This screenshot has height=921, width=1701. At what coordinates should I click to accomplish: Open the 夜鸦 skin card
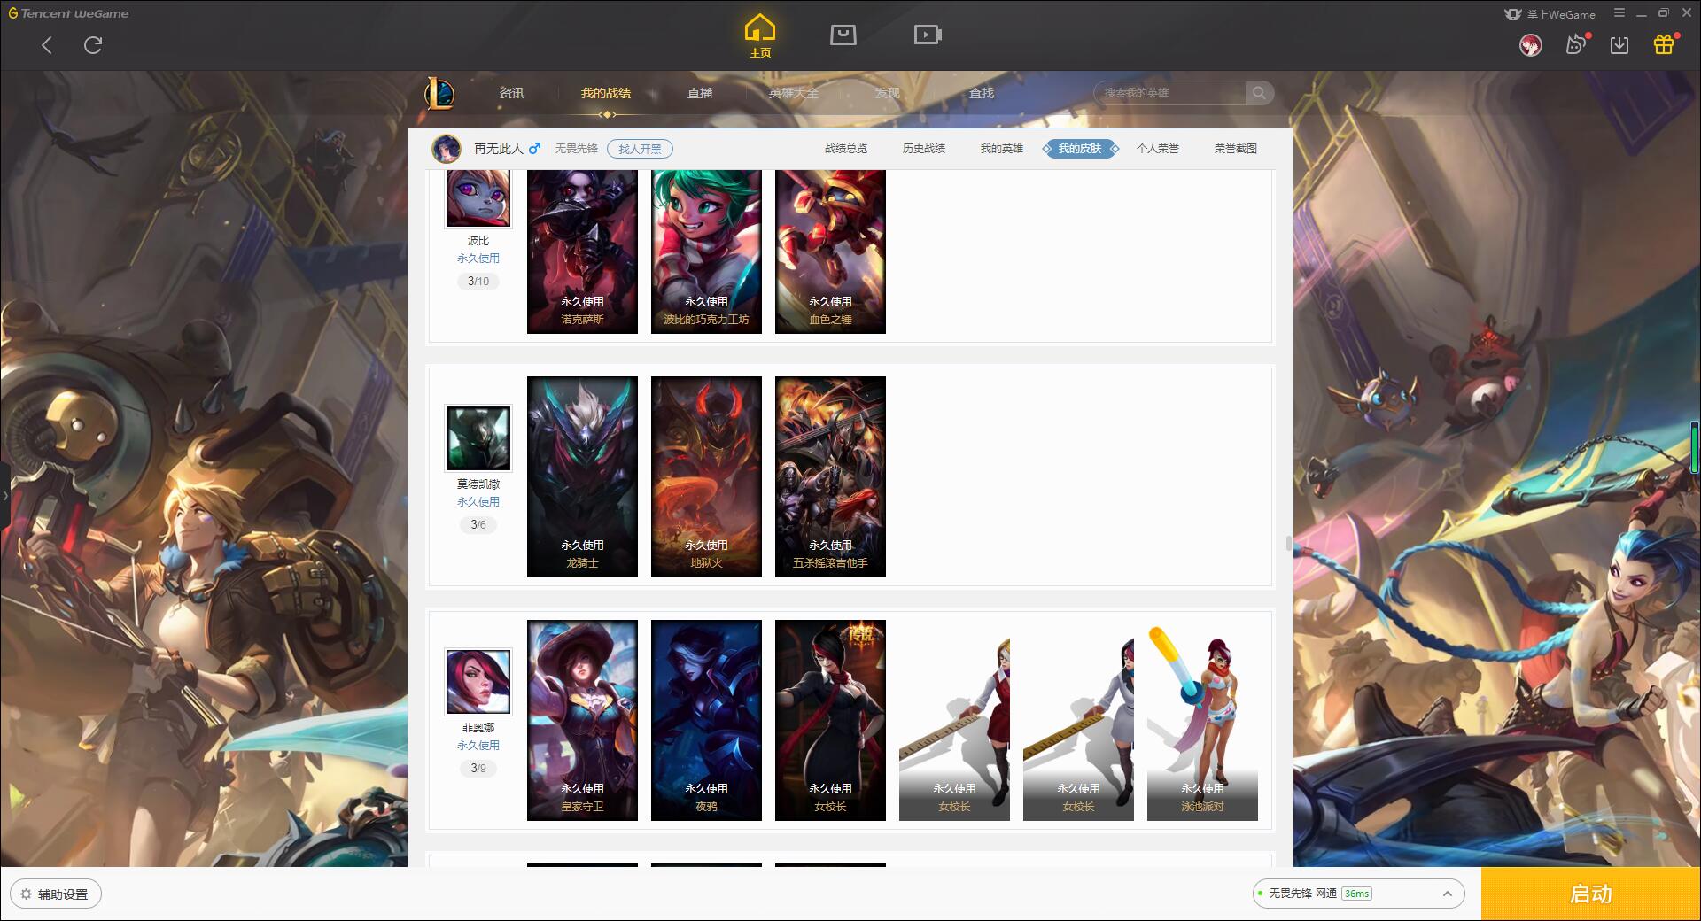(x=706, y=720)
